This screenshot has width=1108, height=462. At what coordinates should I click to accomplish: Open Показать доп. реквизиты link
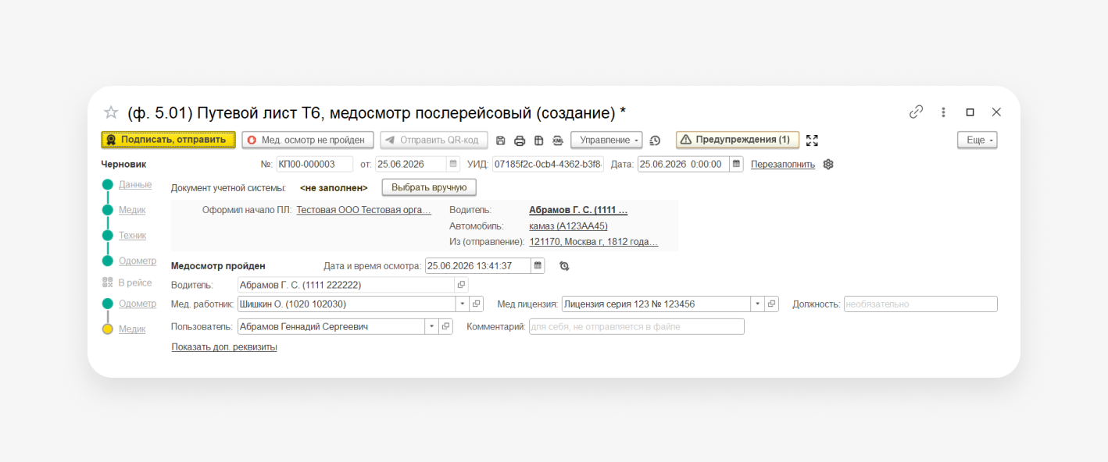tap(224, 347)
